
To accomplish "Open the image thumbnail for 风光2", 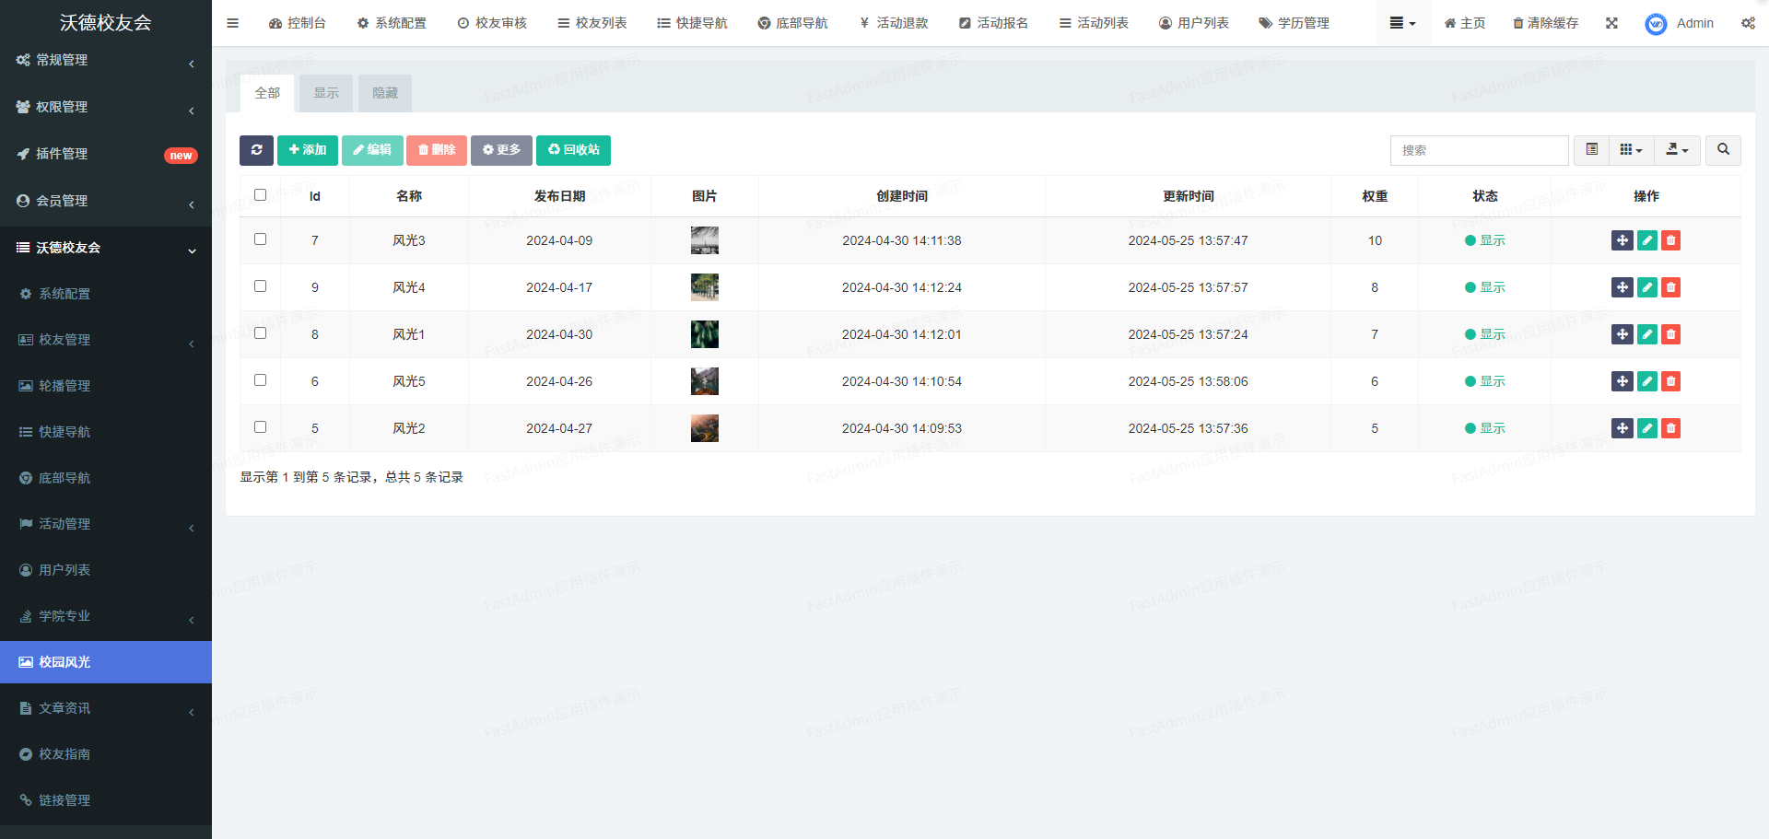I will pyautogui.click(x=705, y=428).
